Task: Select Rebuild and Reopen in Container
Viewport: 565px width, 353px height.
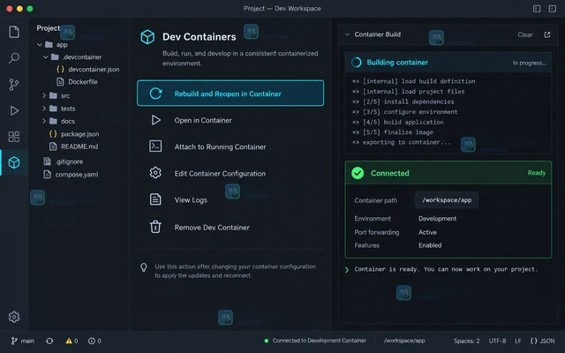Action: pyautogui.click(x=230, y=94)
